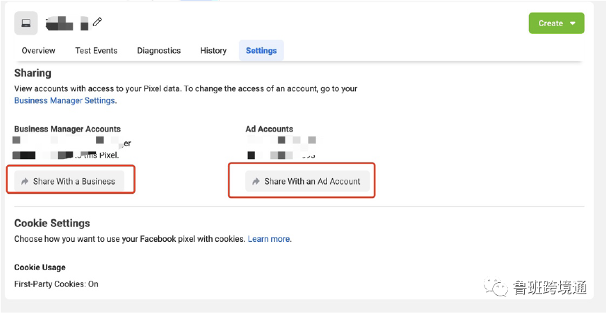Follow the Learn more link for cookies
This screenshot has height=314, width=606.
pyautogui.click(x=269, y=239)
